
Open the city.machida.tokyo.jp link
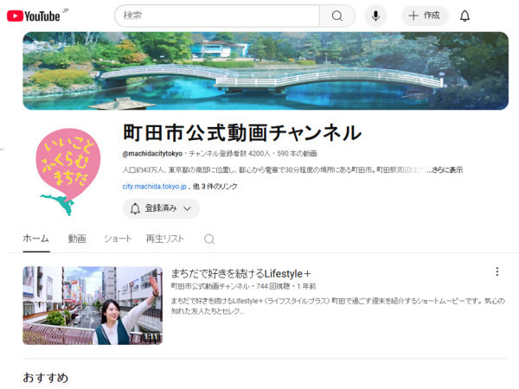tap(154, 186)
